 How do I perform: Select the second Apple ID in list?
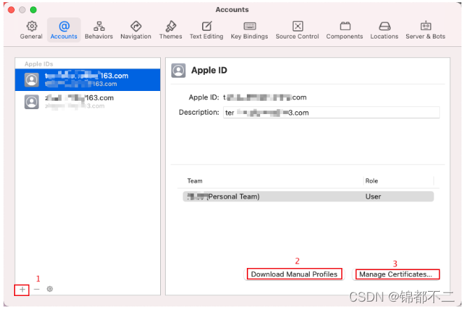tap(87, 101)
